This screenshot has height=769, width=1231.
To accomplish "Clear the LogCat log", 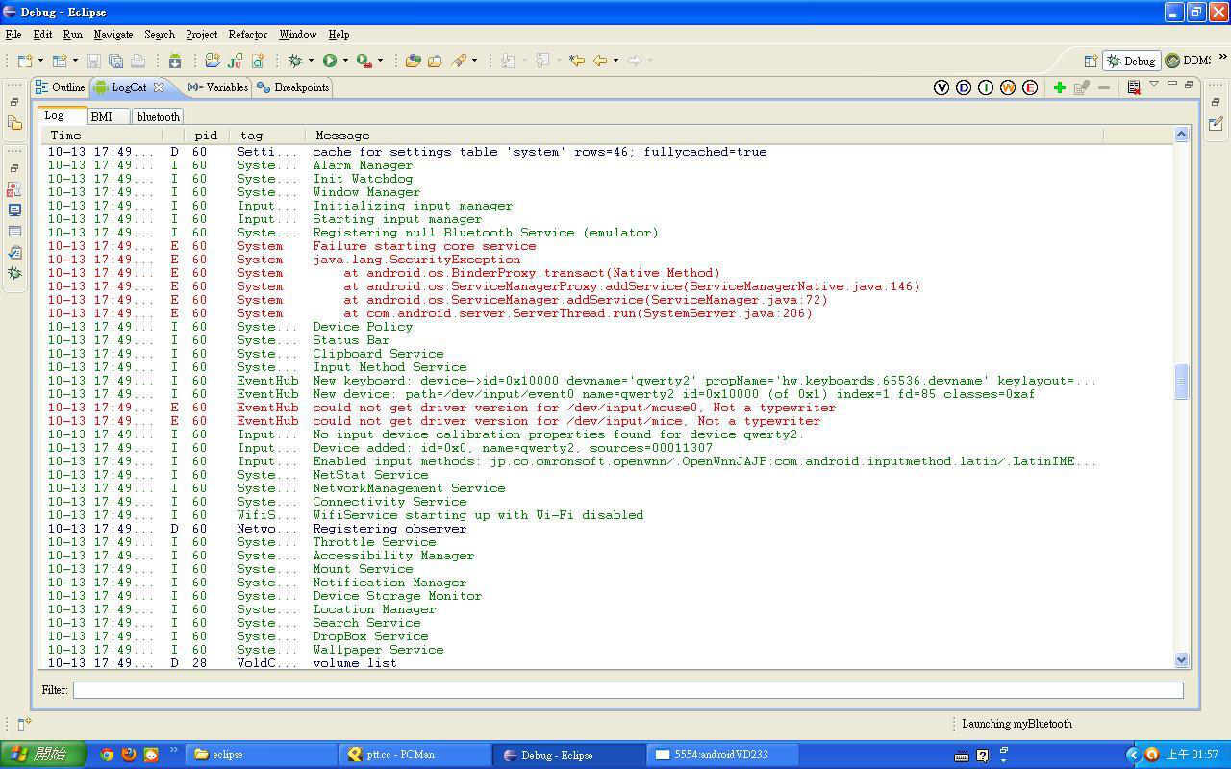I will [1134, 87].
